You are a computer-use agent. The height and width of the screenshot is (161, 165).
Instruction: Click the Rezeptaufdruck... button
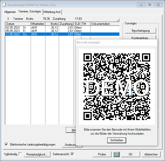point(37,154)
